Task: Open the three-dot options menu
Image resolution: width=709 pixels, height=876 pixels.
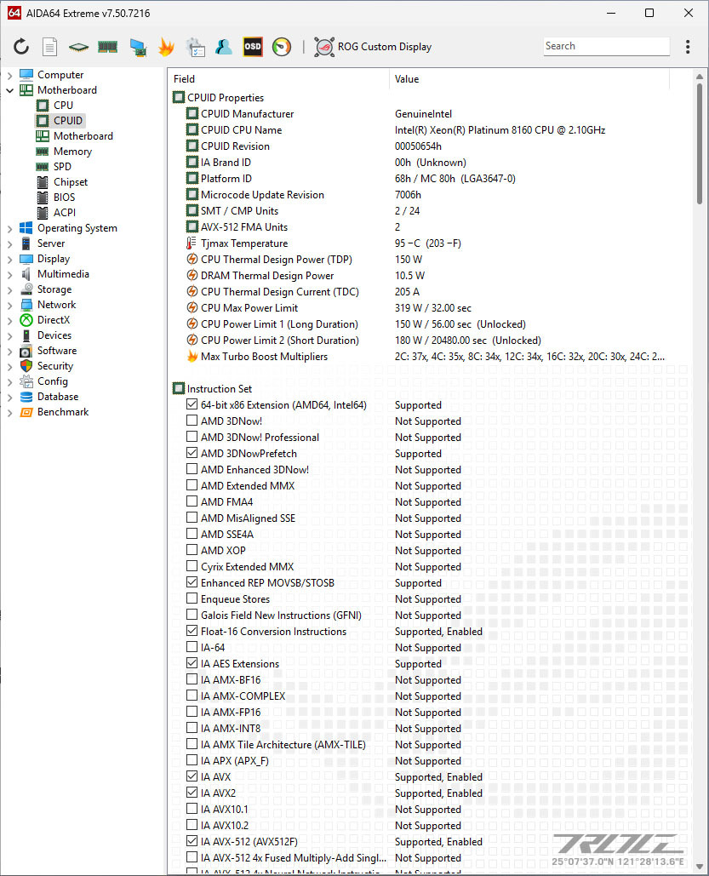Action: point(687,47)
